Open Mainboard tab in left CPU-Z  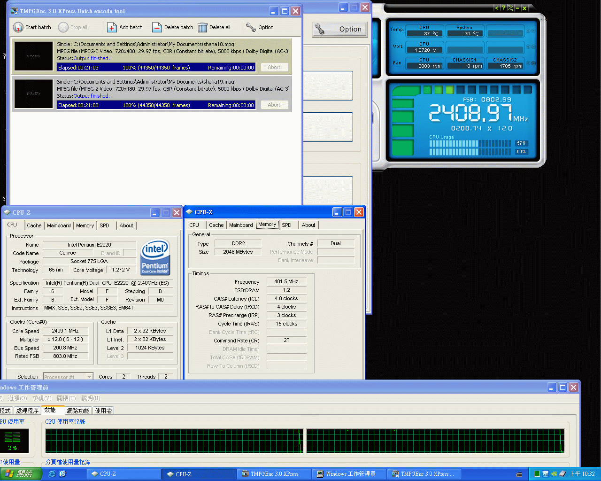(x=59, y=225)
